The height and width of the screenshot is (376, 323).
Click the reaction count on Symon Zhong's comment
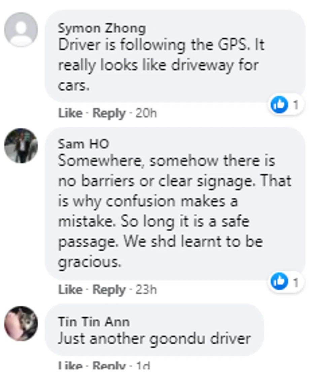pyautogui.click(x=296, y=105)
